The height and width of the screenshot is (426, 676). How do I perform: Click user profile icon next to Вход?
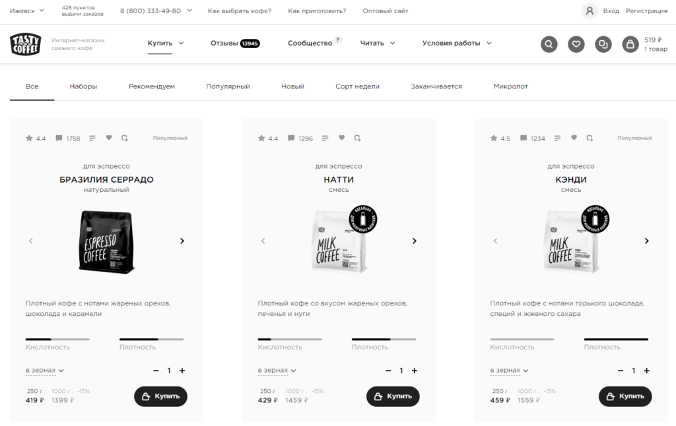tap(590, 11)
